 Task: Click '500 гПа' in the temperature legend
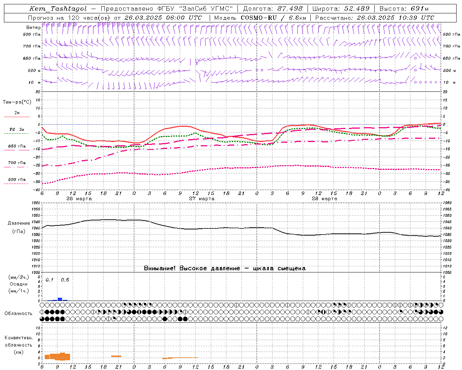(17, 179)
